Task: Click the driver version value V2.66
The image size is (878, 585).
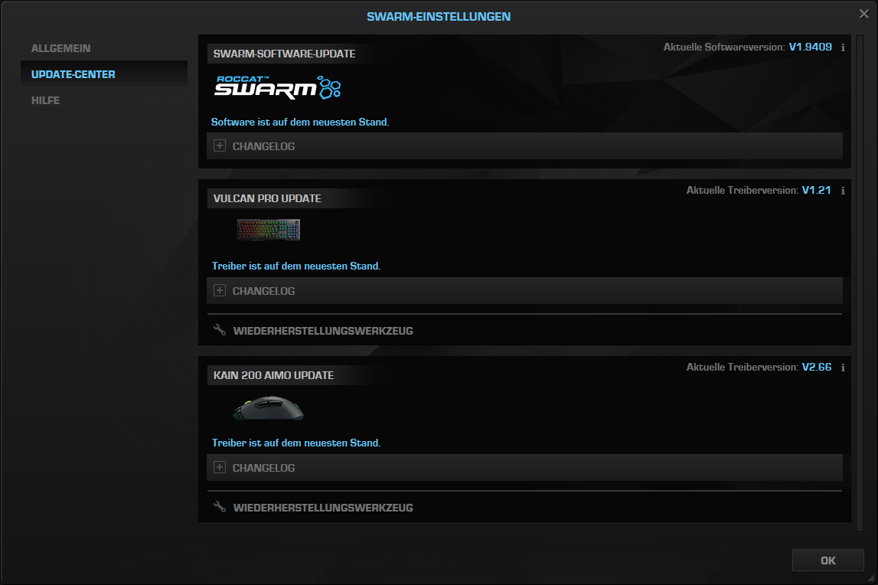Action: coord(817,367)
